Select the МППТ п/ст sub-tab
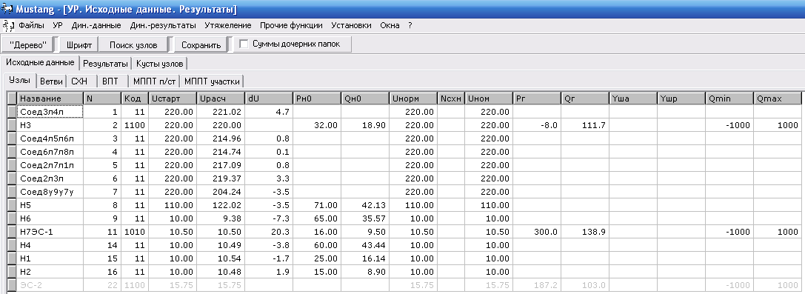The height and width of the screenshot is (294, 805). pyautogui.click(x=154, y=81)
